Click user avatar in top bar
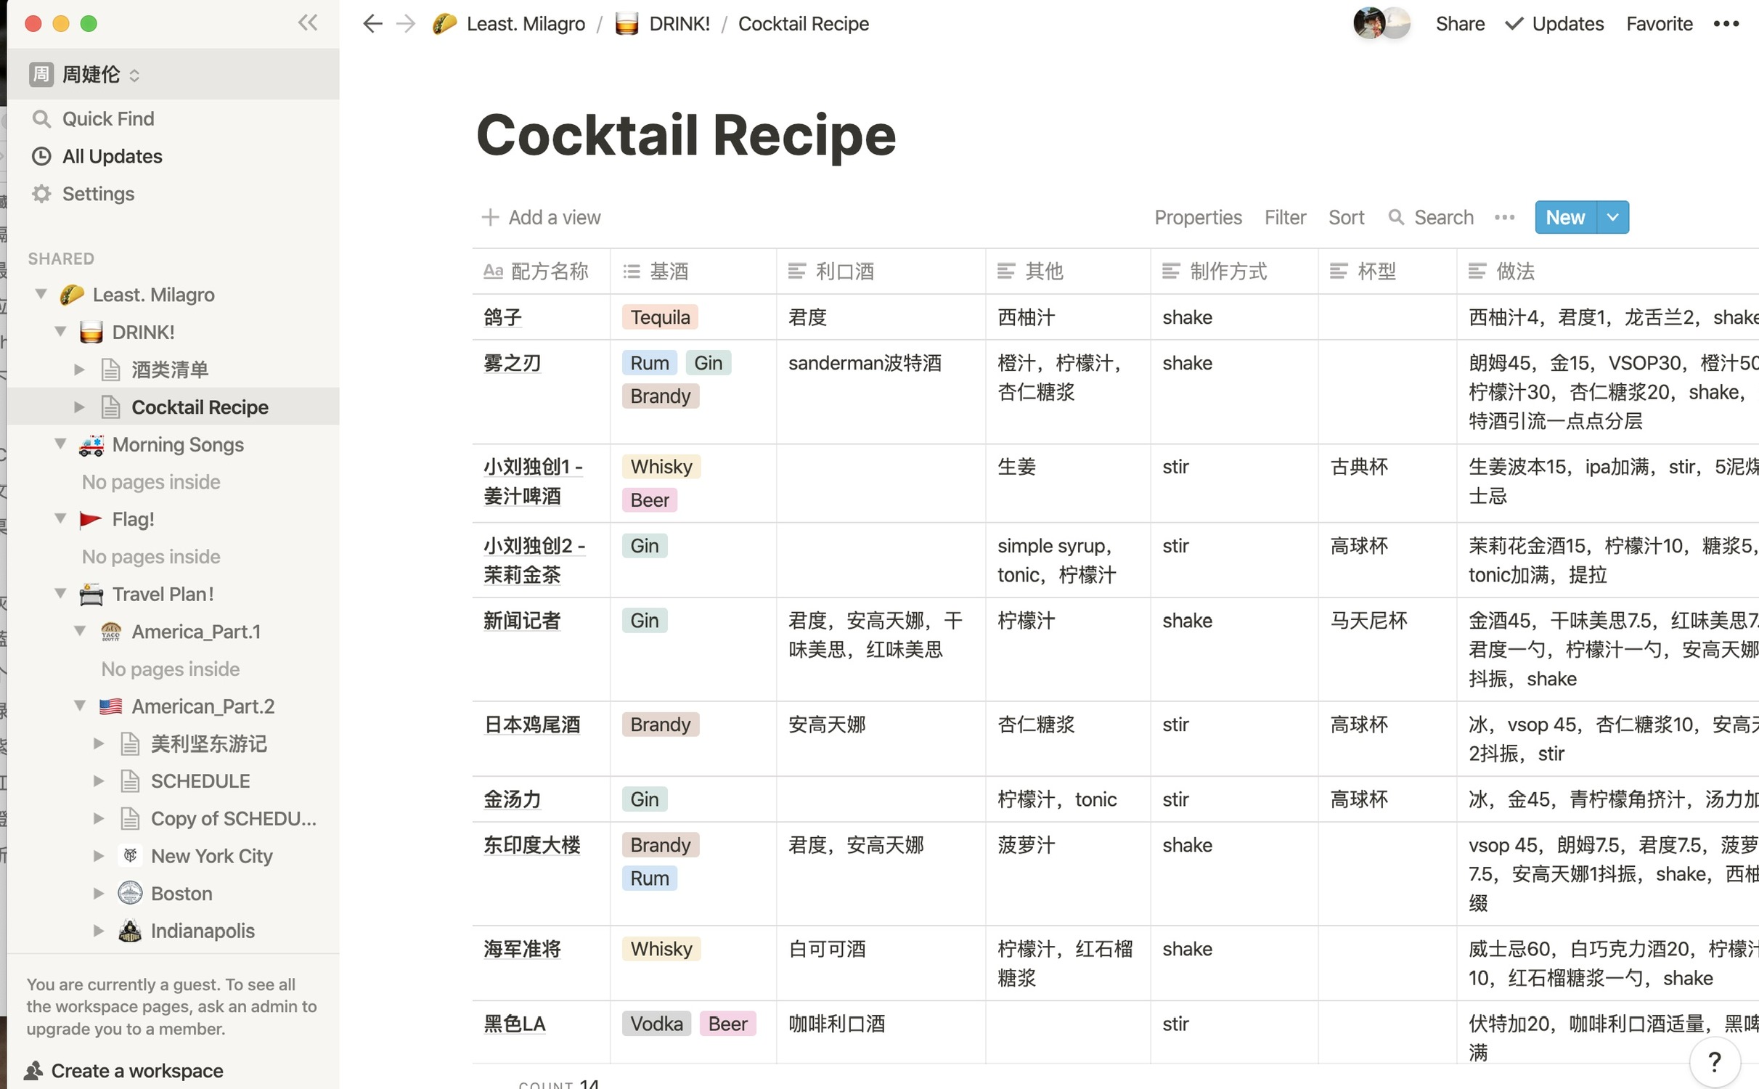Screen dimensions: 1759x1089 [1370, 24]
